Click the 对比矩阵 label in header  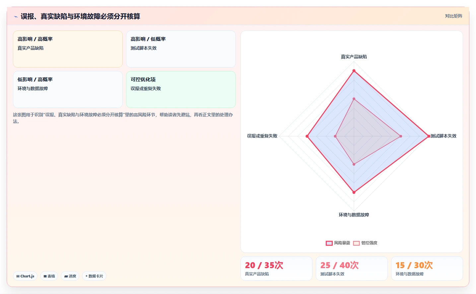tap(453, 16)
